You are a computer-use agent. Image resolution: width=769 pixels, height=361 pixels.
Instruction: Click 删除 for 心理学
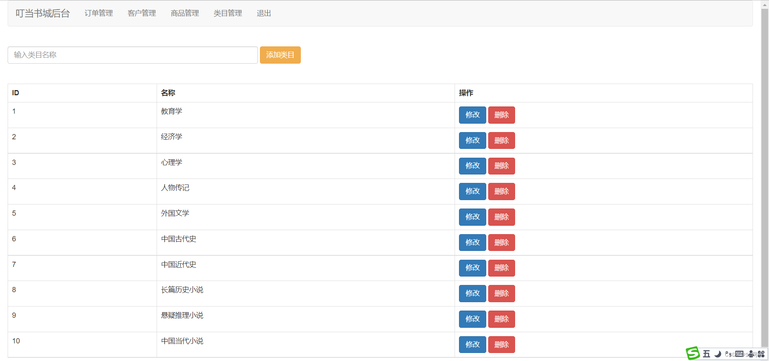click(x=501, y=166)
